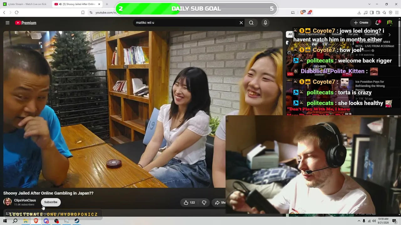Open the Leo AI sparkle icon

384,12
